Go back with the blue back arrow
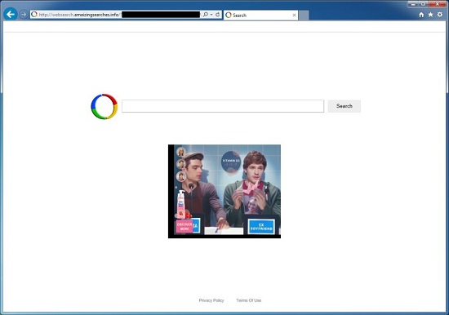Image resolution: width=449 pixels, height=315 pixels. point(11,14)
